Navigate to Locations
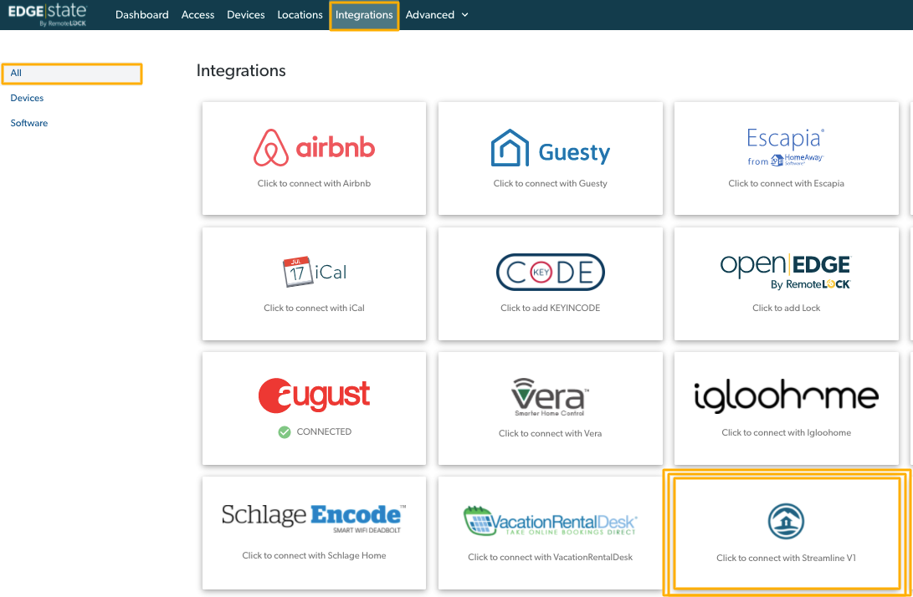913x597 pixels. (300, 14)
